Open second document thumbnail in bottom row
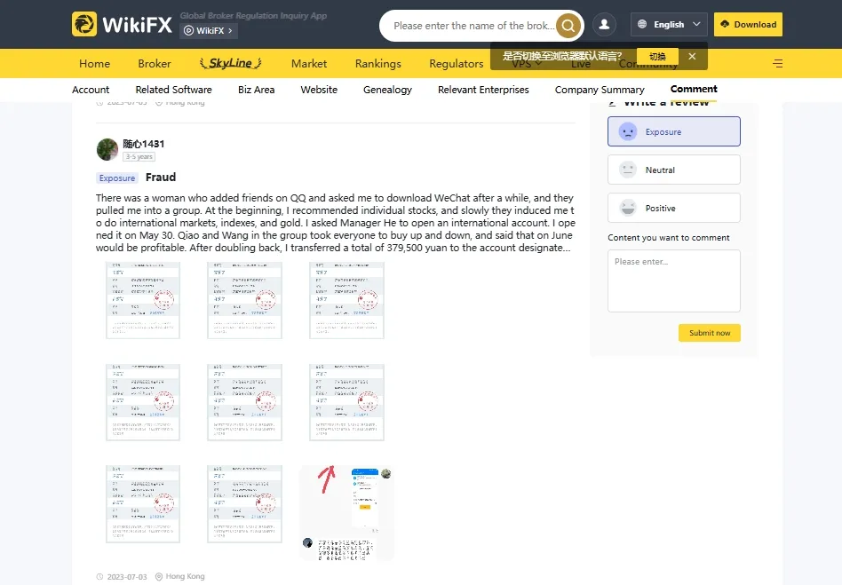 coord(244,504)
